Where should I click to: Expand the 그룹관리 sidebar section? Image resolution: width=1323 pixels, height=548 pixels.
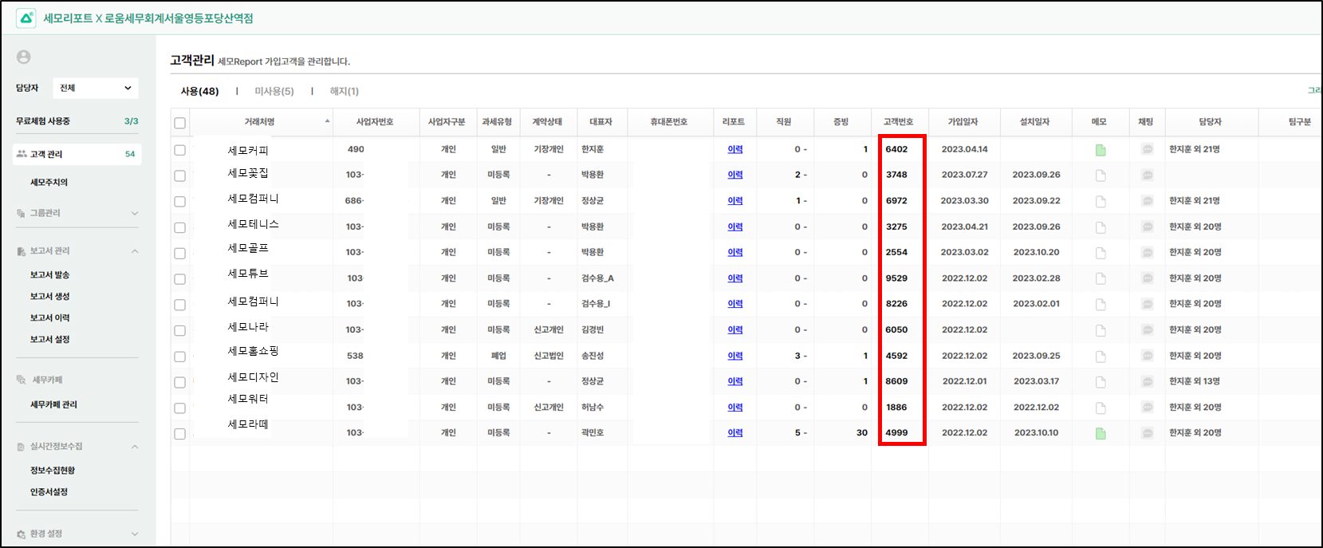tap(134, 213)
